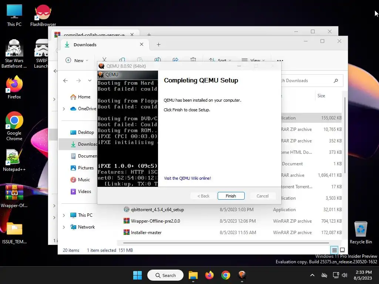
Task: Select Pictures in navigation pane
Action: [x=82, y=168]
